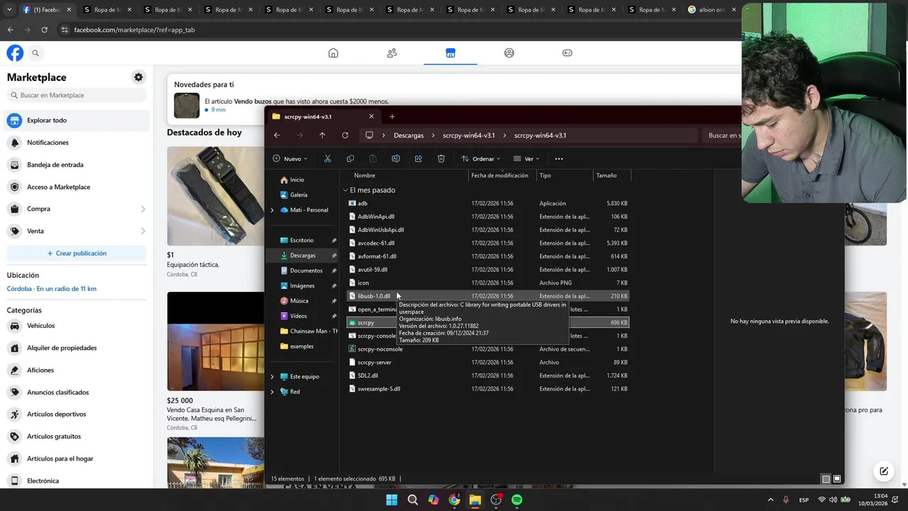Open Notificaciones in Marketplace sidebar
The width and height of the screenshot is (908, 511).
tap(77, 143)
